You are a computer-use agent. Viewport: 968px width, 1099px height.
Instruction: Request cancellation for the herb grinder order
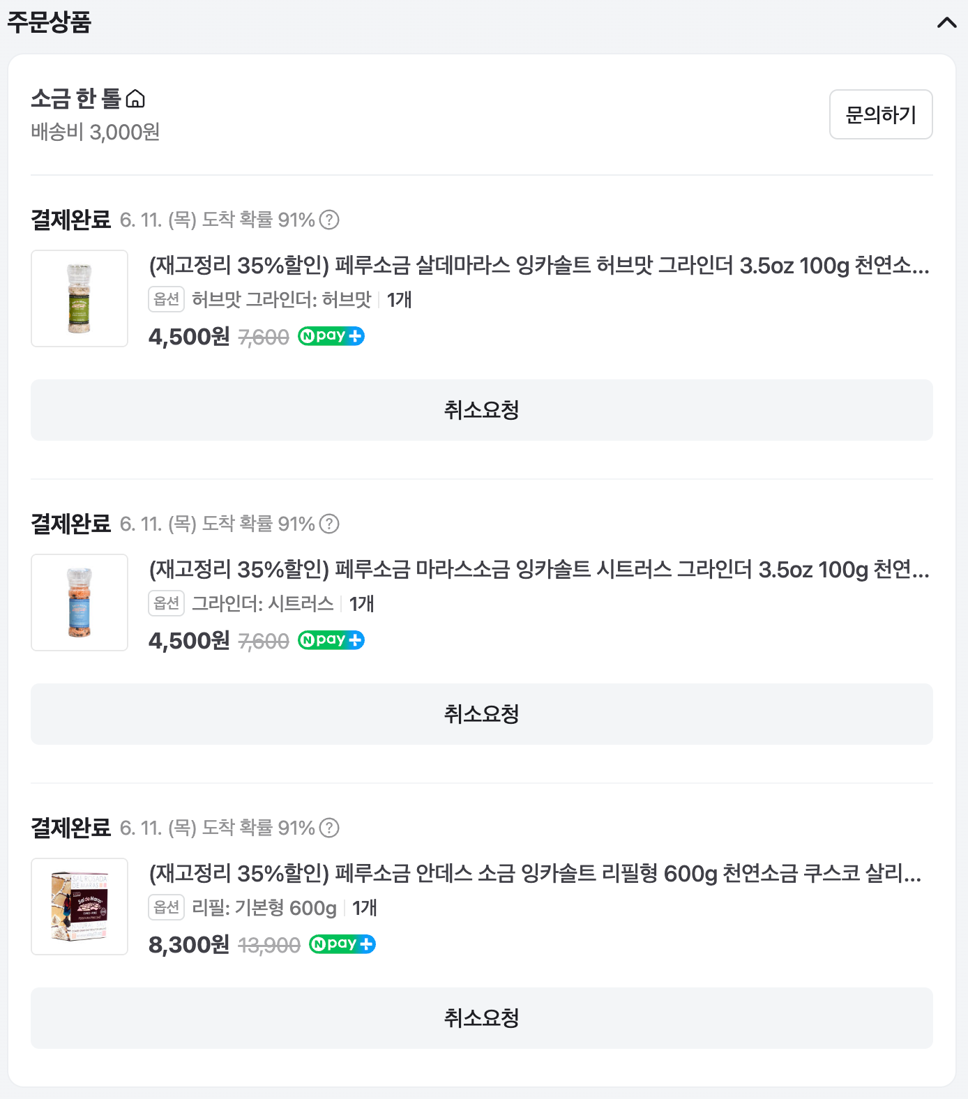(x=482, y=410)
